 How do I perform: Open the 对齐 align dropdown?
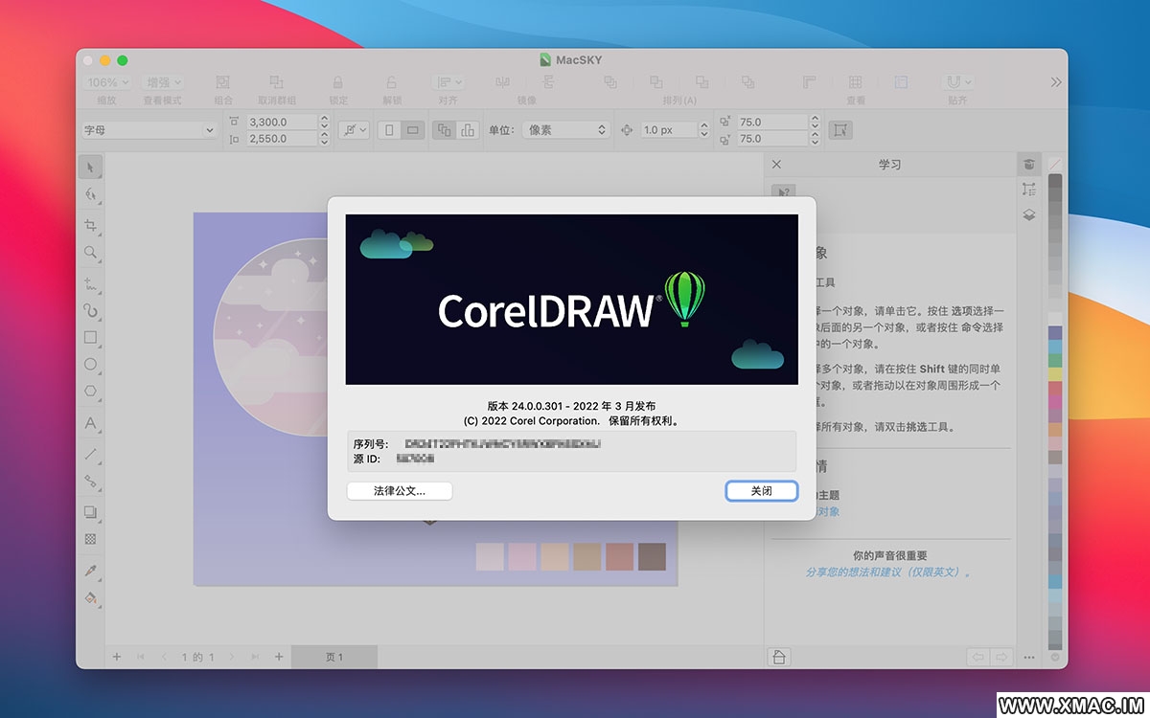(x=448, y=82)
